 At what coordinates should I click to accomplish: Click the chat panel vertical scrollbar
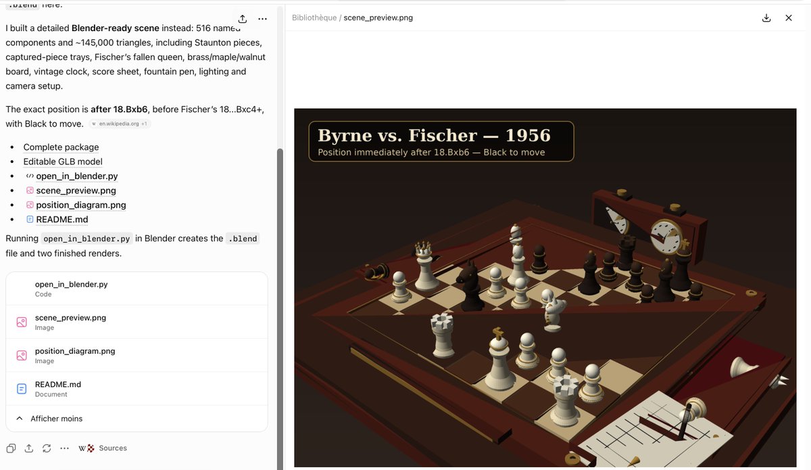[x=280, y=308]
